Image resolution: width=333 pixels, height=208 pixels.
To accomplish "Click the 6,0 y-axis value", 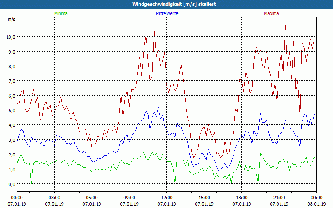I will [x=12, y=96].
